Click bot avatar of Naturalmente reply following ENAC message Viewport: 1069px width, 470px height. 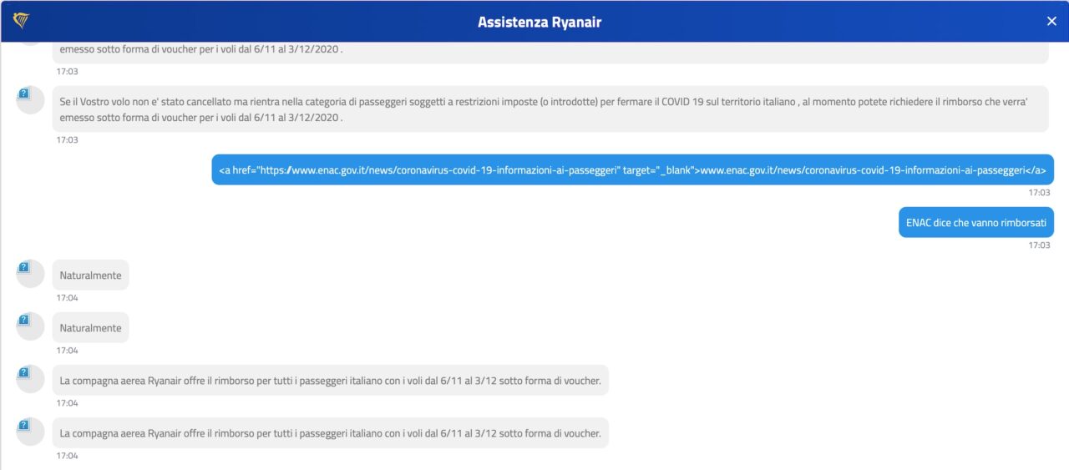click(30, 273)
